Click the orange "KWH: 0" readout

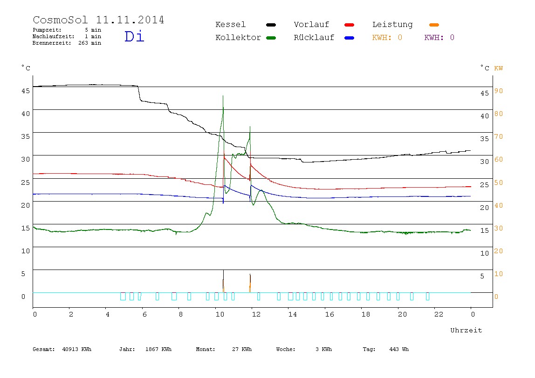tap(387, 38)
